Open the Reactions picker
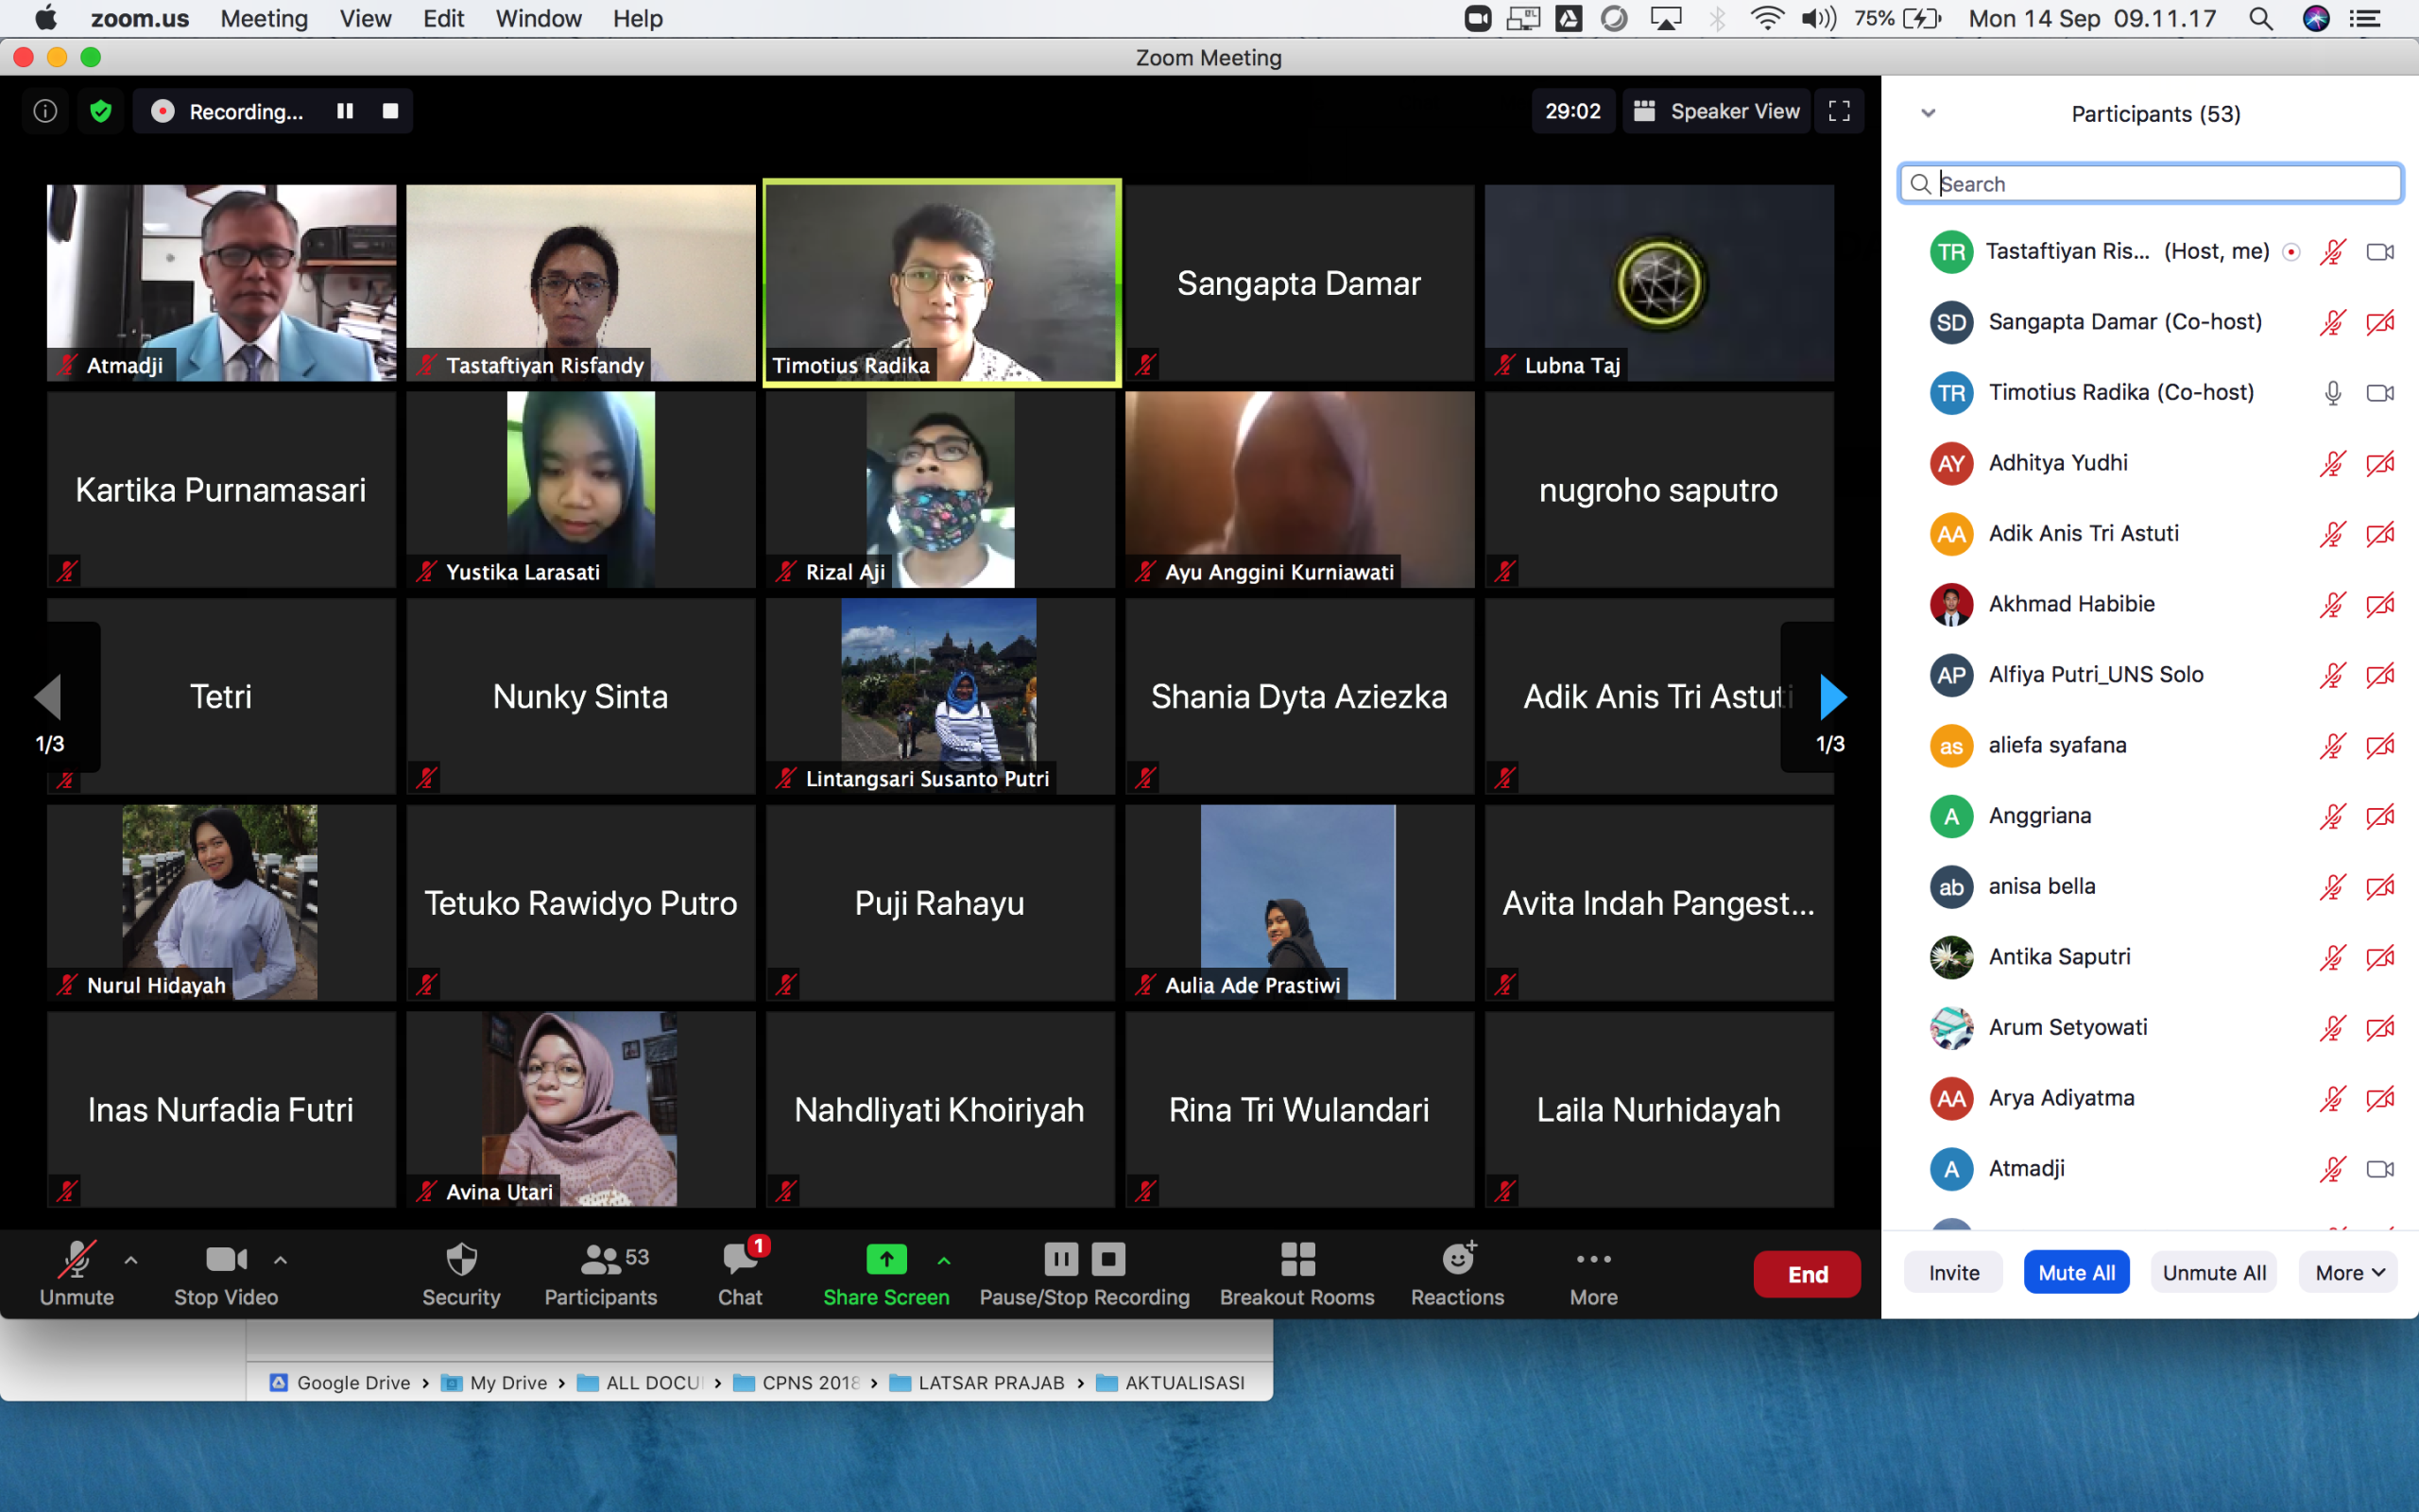 click(x=1457, y=1272)
